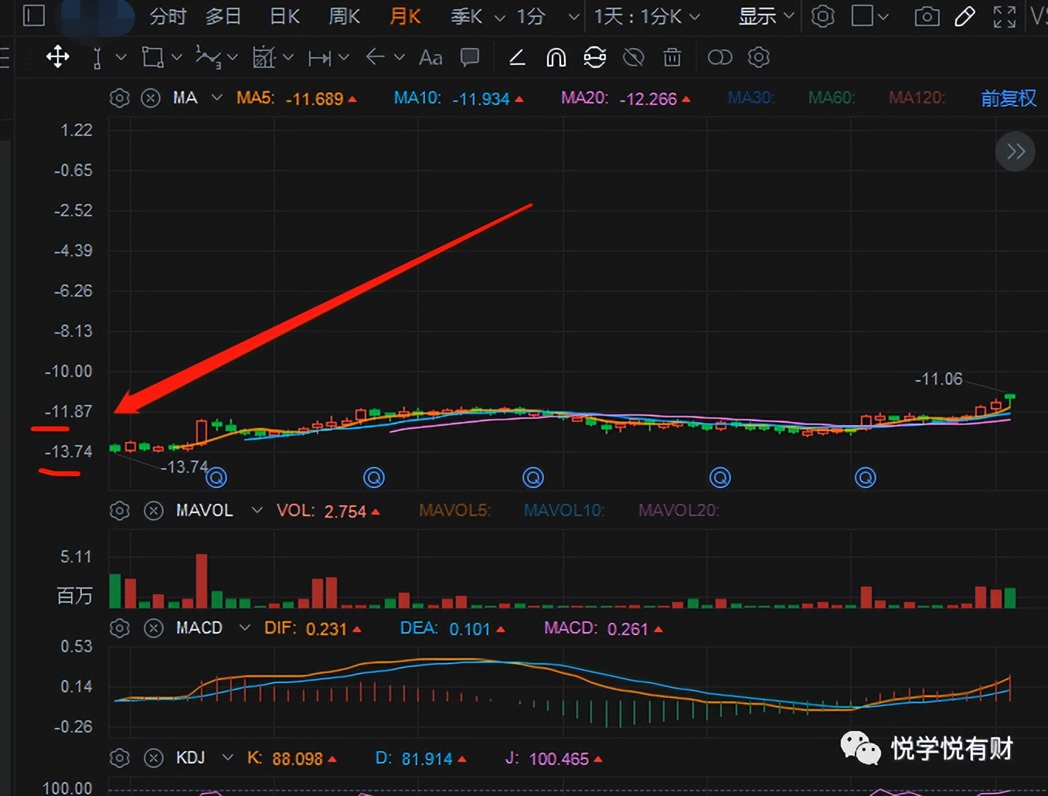Click the magnet snap tool icon

point(556,58)
